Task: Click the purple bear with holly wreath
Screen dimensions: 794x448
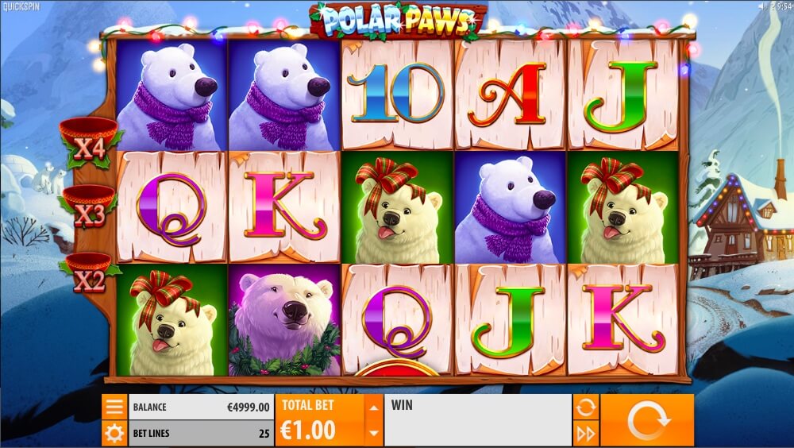Action: [284, 320]
